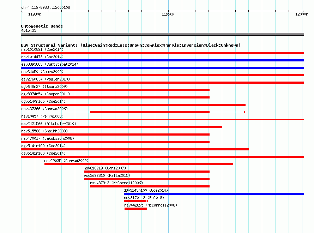
Task: Click the 4p15.33 band name
Action: [x=29, y=30]
